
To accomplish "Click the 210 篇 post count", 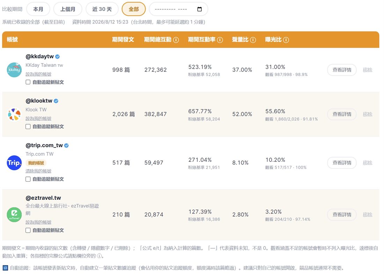I will pyautogui.click(x=121, y=215).
